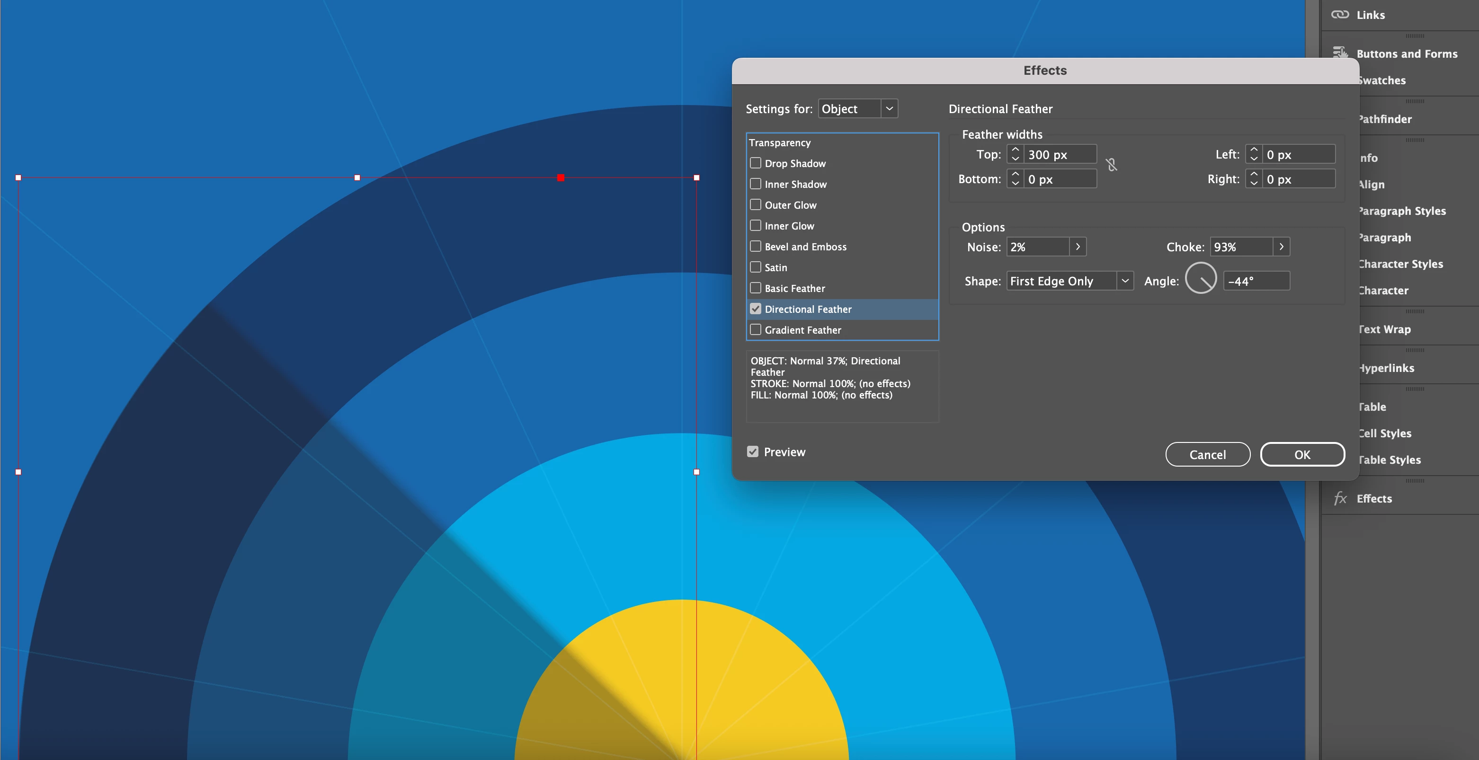Open the Hyperlinks panel

1387,368
